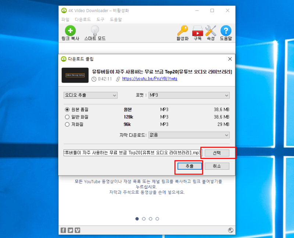This screenshot has height=238, width=294.
Task: Open the Activate (활성화) key icon
Action: coord(182,30)
